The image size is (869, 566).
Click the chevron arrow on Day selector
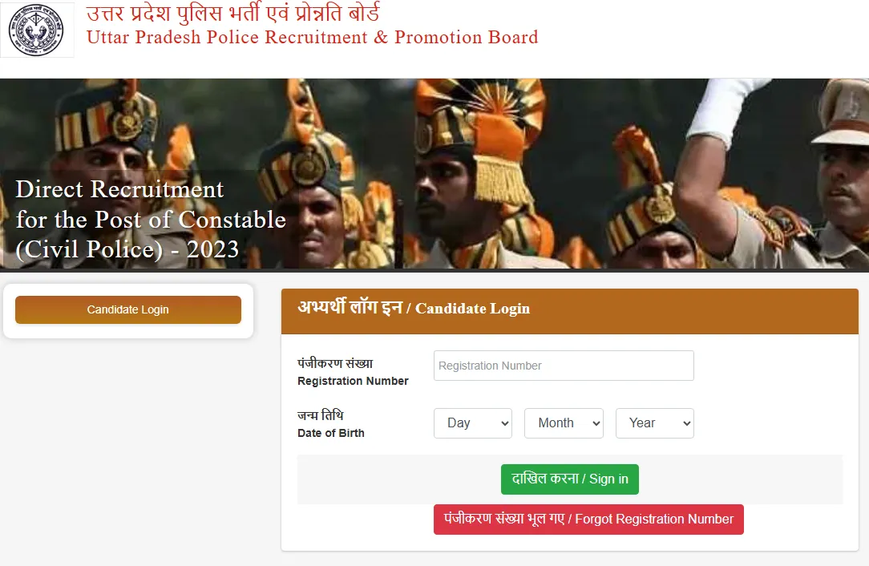click(505, 423)
